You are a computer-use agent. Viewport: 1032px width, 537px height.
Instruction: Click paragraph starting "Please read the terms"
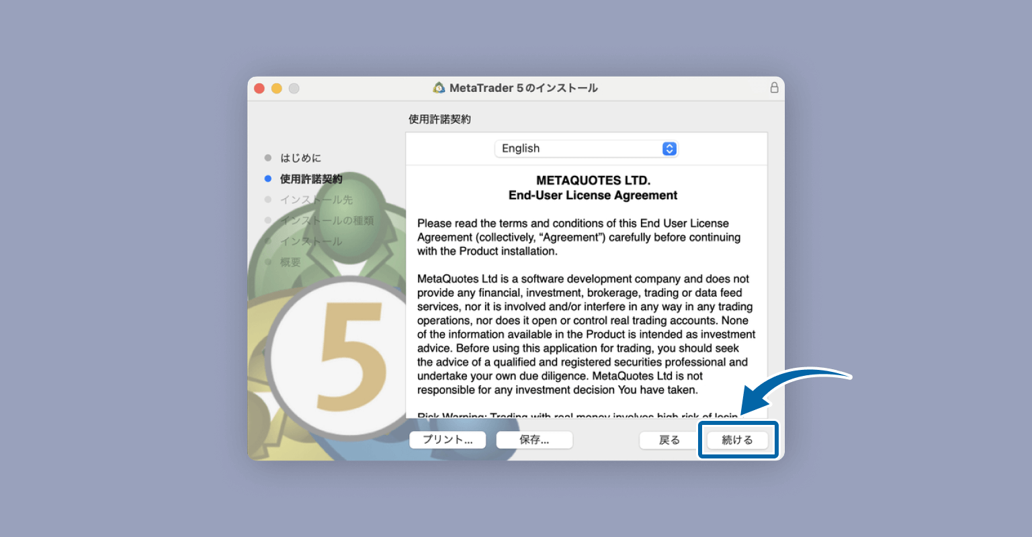pyautogui.click(x=578, y=237)
